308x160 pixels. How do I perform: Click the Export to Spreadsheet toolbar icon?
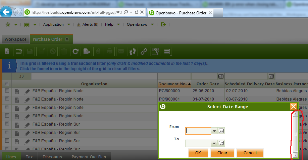click(87, 52)
